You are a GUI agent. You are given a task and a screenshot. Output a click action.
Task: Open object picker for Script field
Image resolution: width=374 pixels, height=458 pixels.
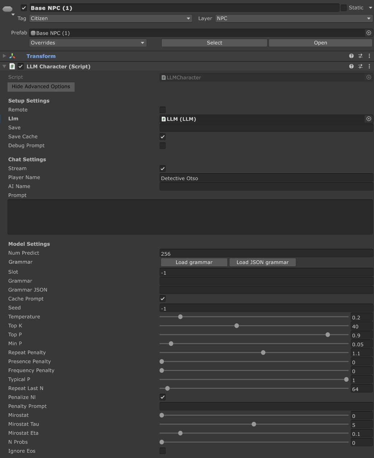[369, 77]
